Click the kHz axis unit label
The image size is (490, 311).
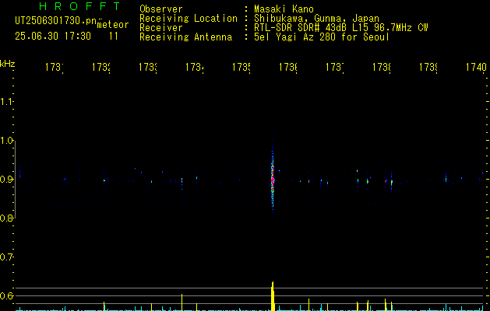(x=8, y=64)
